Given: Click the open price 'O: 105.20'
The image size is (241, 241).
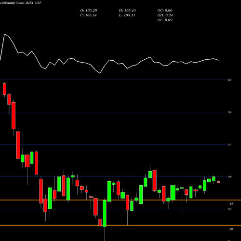Looking at the screenshot, I should coord(89,11).
